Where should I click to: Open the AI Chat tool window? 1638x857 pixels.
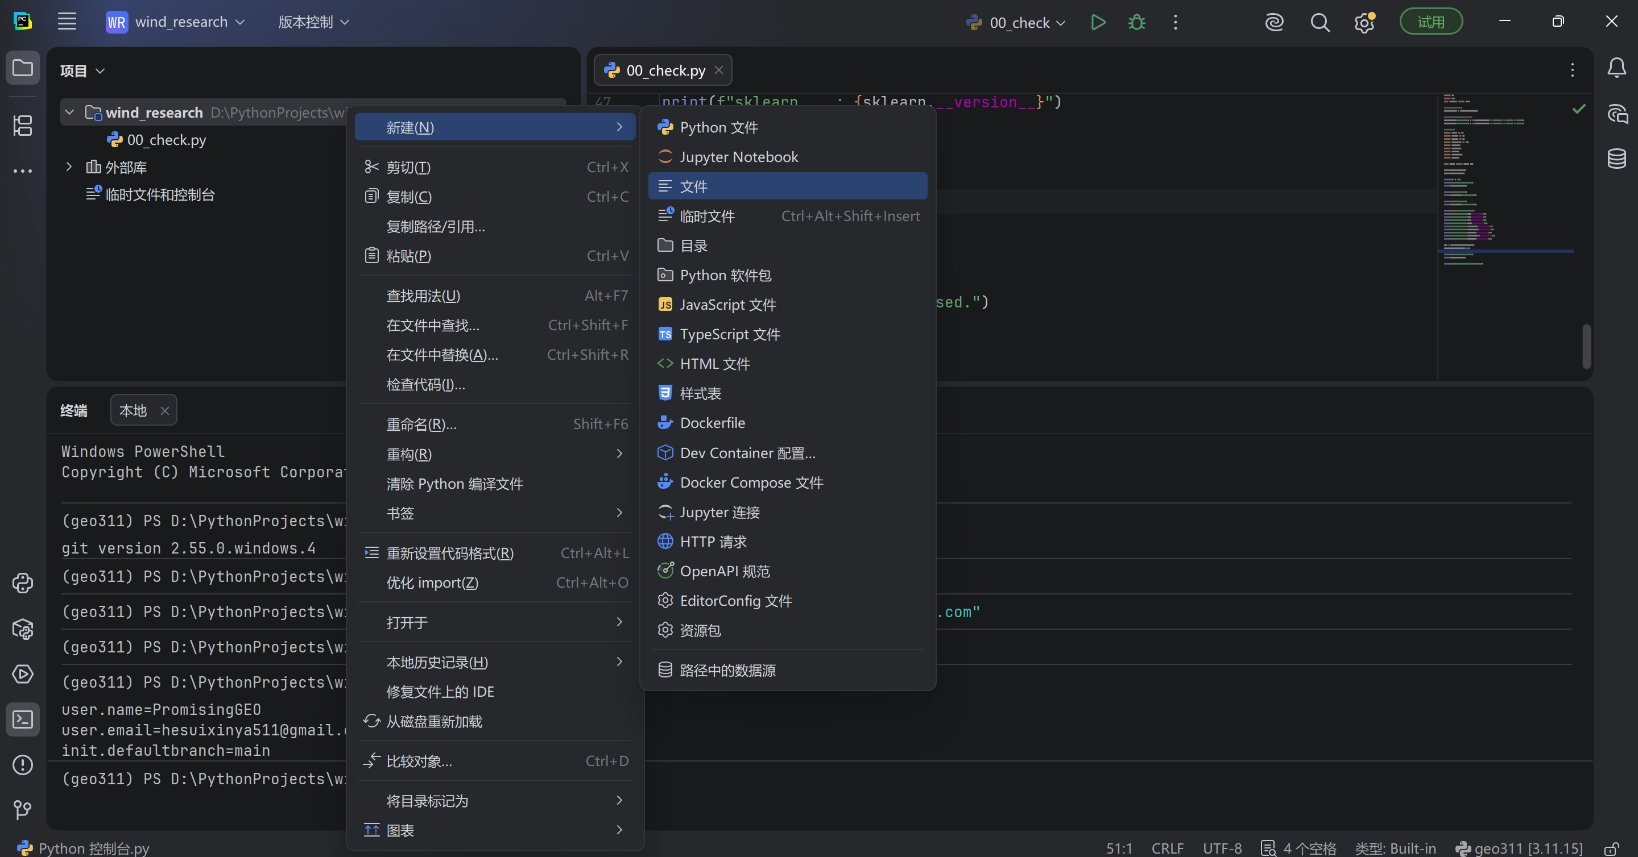click(x=1617, y=113)
